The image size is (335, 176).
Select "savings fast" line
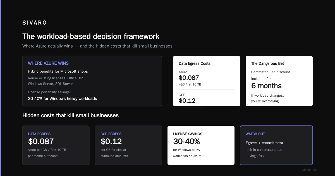255,156
